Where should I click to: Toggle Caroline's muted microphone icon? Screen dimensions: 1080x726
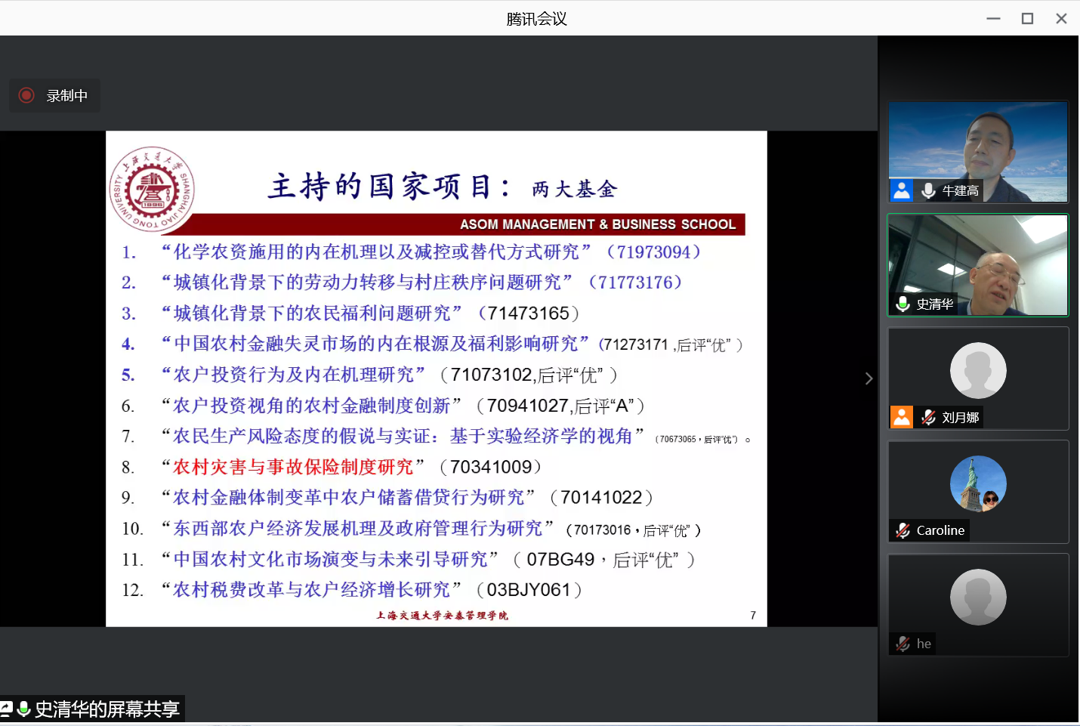point(903,530)
